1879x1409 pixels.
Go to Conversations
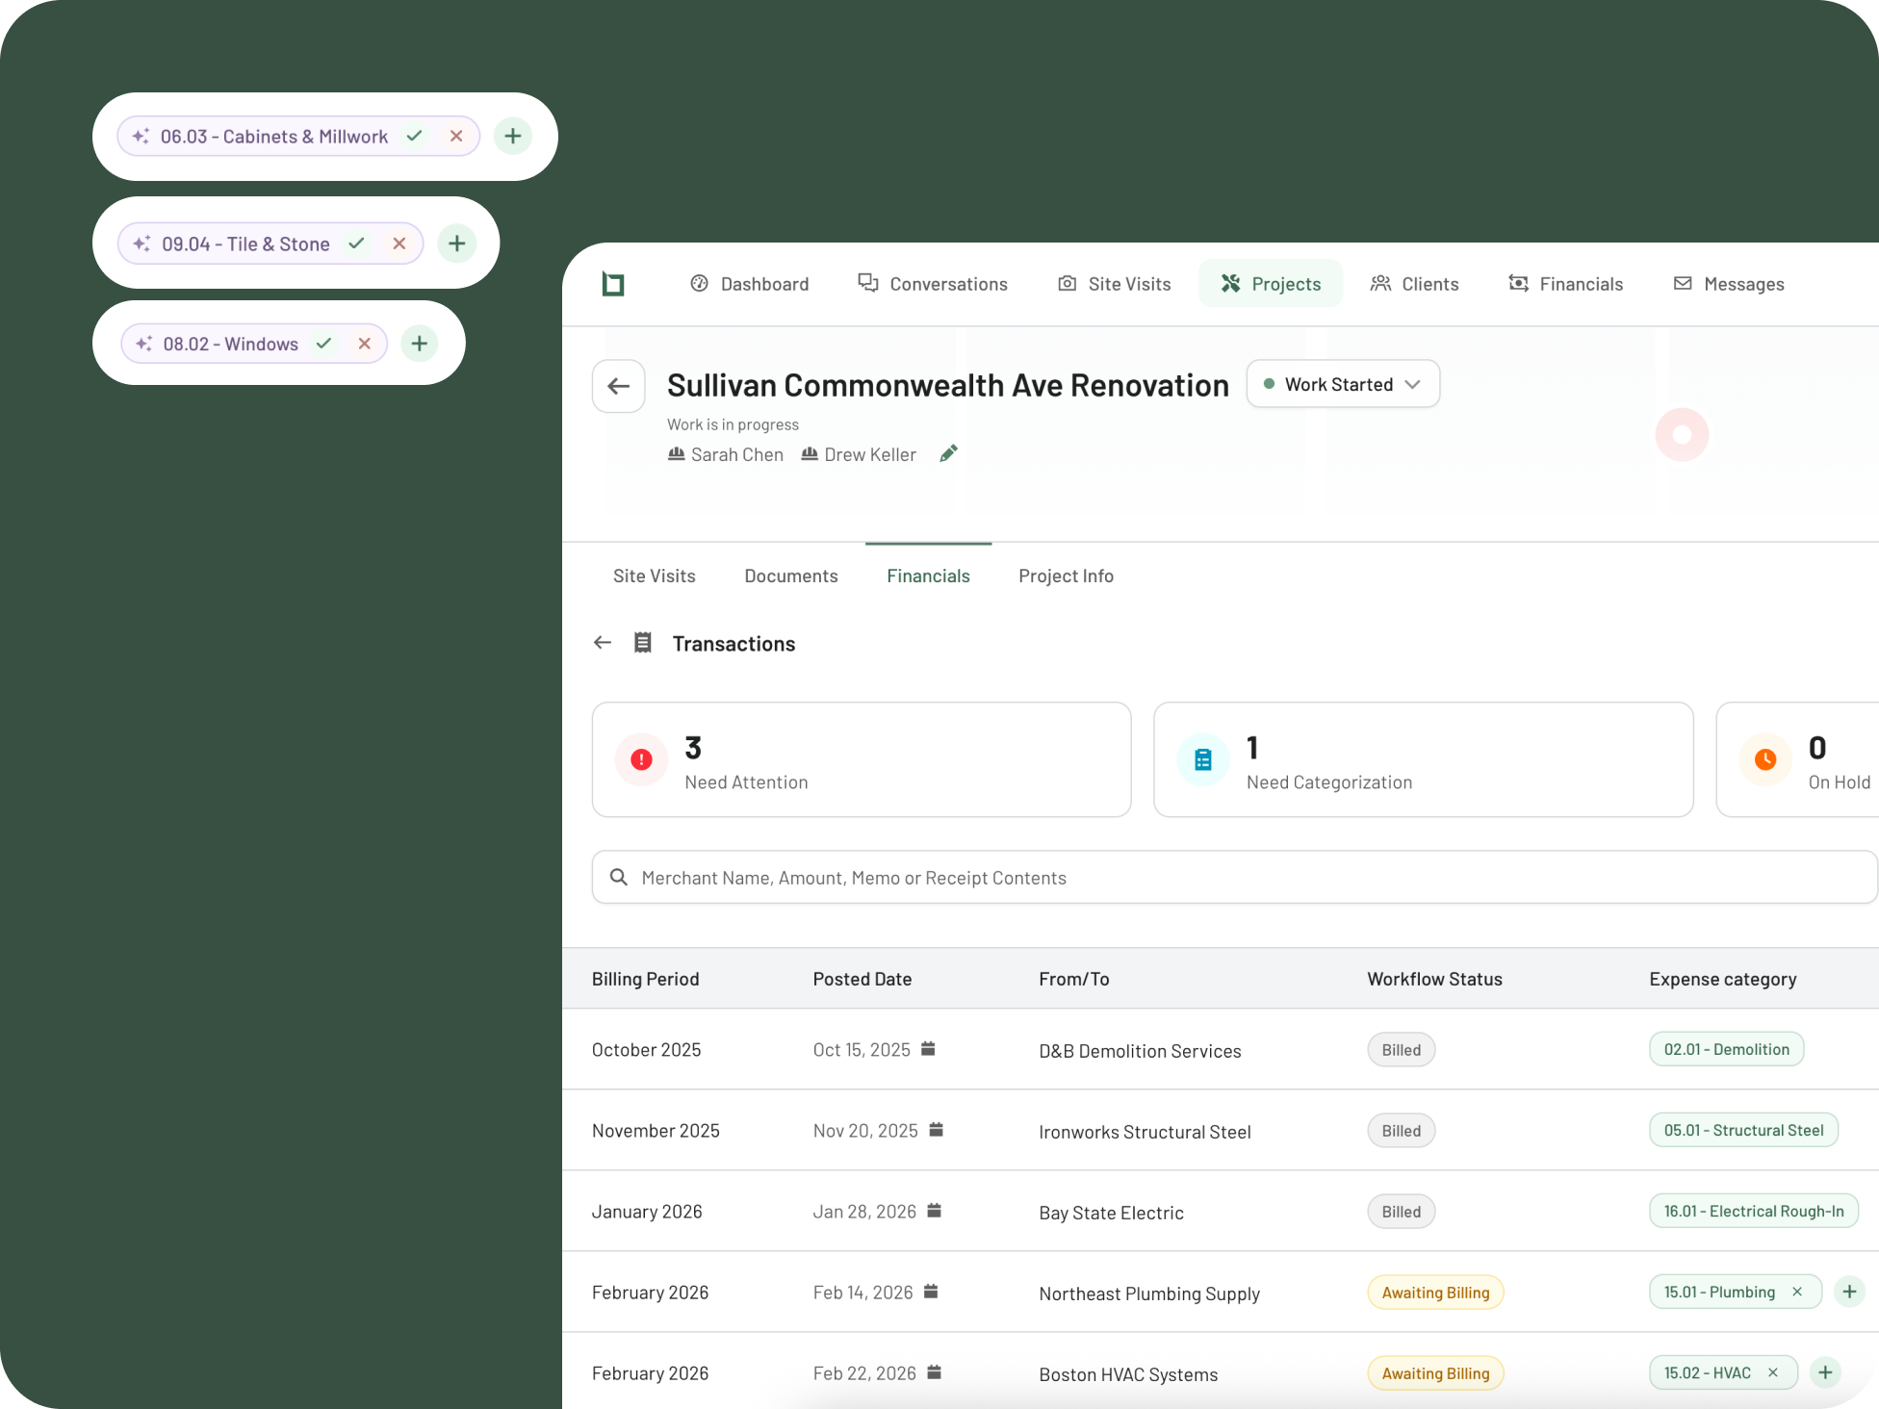coord(933,284)
